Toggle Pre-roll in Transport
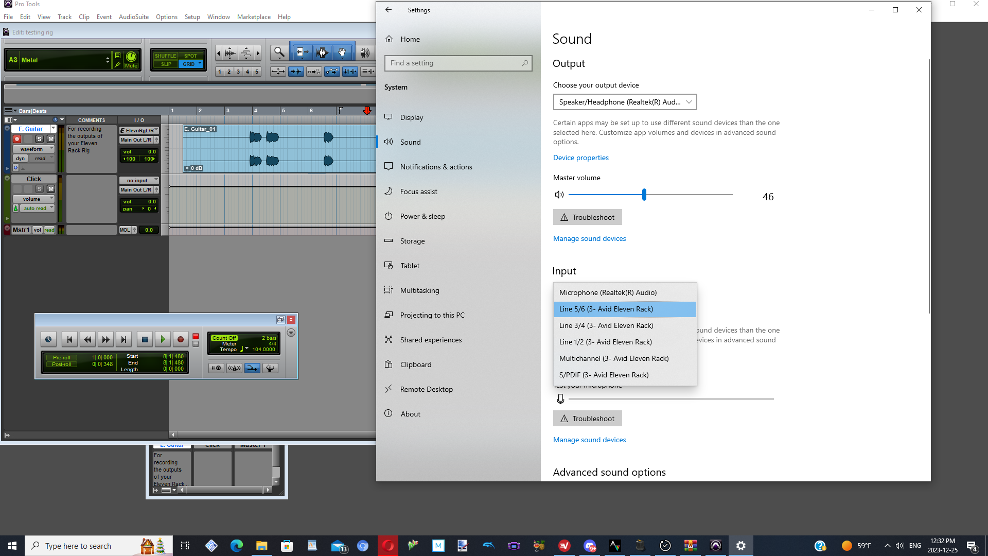This screenshot has height=556, width=988. click(62, 357)
